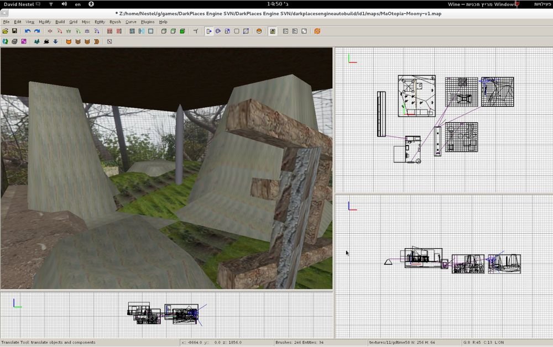
Task: Open the "en" keyboard layout indicator
Action: (77, 4)
